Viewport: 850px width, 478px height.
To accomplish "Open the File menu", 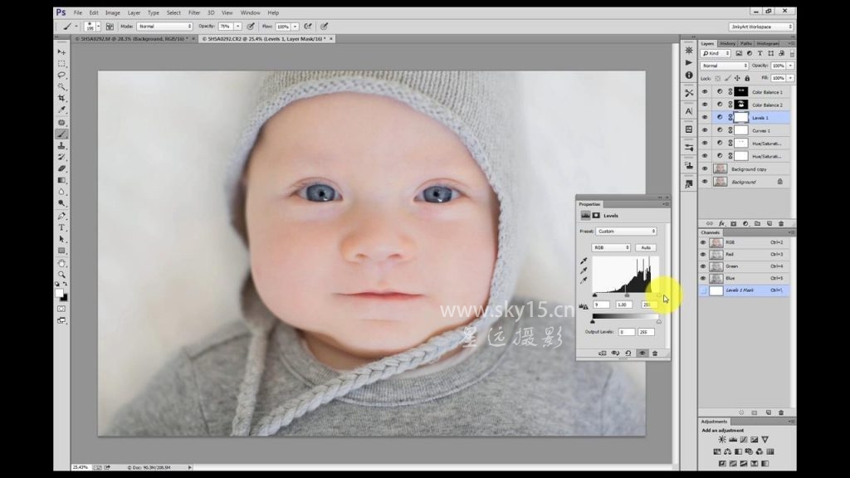I will (x=78, y=12).
